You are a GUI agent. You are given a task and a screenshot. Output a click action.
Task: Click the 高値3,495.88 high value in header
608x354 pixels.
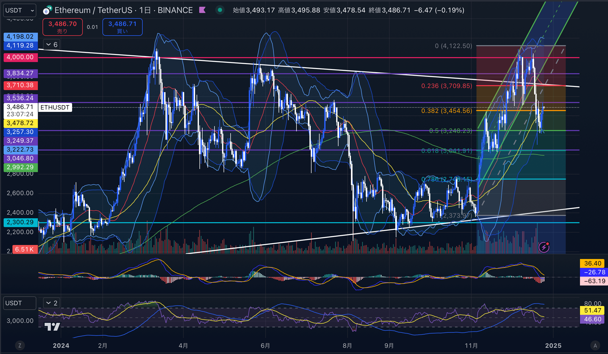pyautogui.click(x=299, y=10)
